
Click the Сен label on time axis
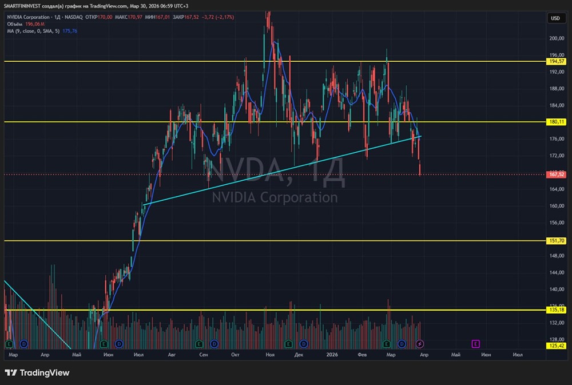[x=204, y=355]
